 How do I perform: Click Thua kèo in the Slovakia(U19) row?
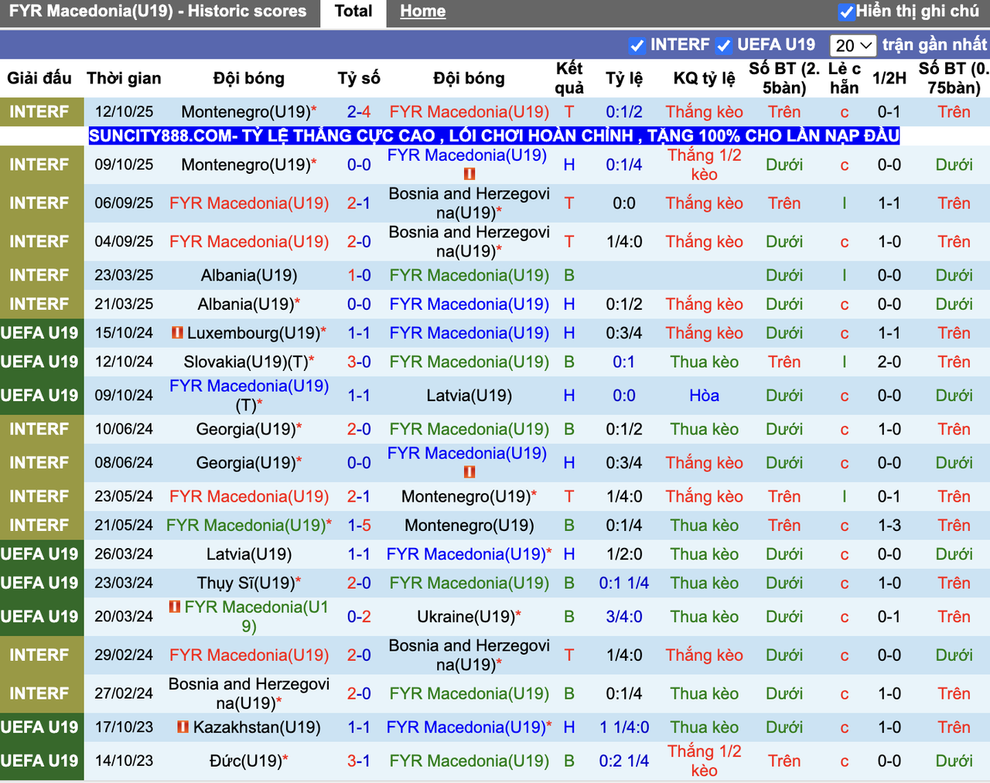(x=704, y=362)
